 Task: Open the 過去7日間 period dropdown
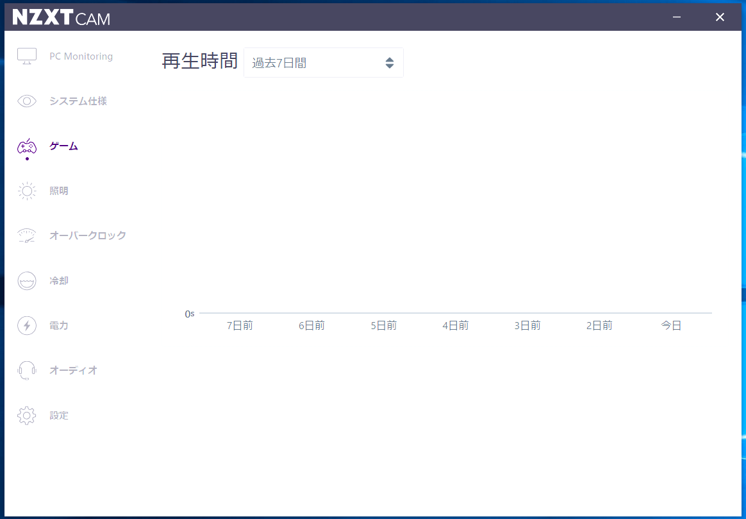(324, 62)
